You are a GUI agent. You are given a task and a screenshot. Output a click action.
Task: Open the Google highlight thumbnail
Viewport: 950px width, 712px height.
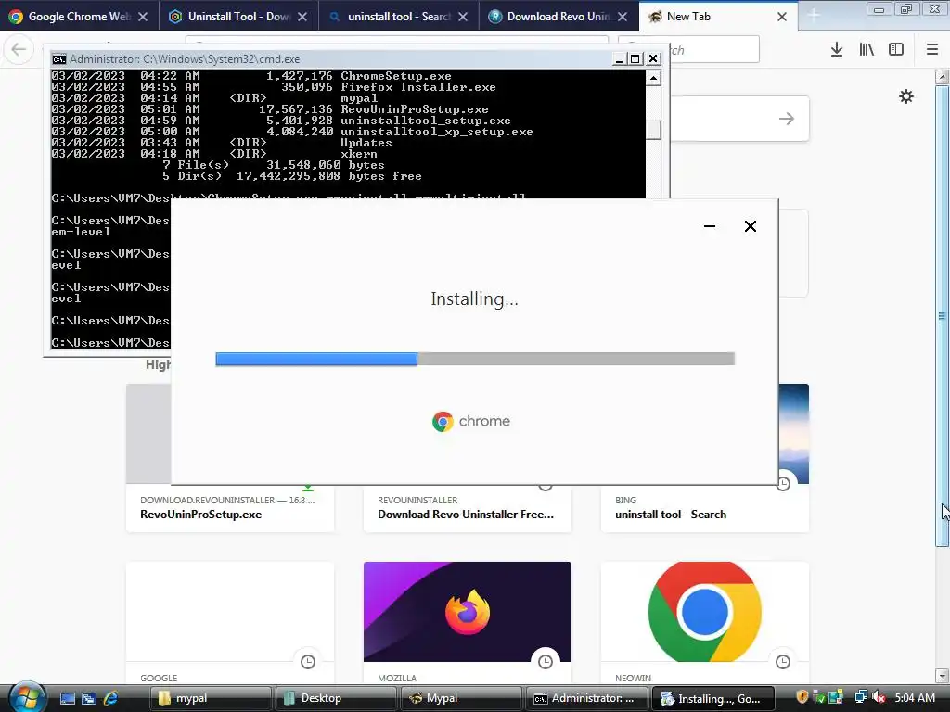[x=230, y=612]
